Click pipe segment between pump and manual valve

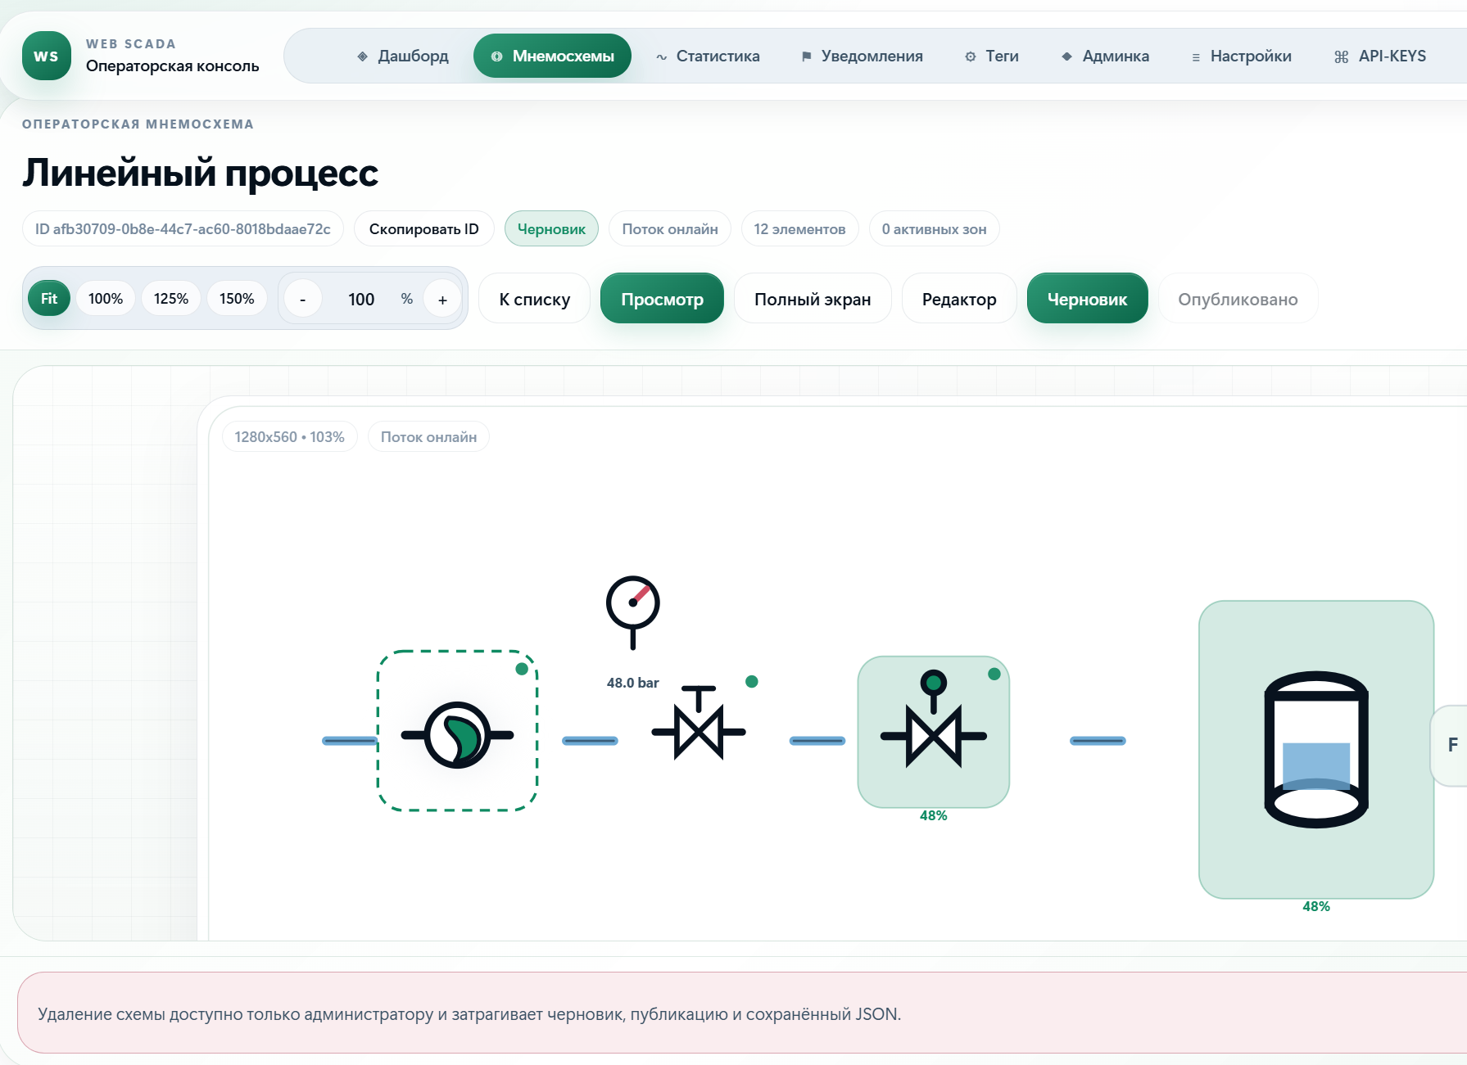[x=590, y=741]
